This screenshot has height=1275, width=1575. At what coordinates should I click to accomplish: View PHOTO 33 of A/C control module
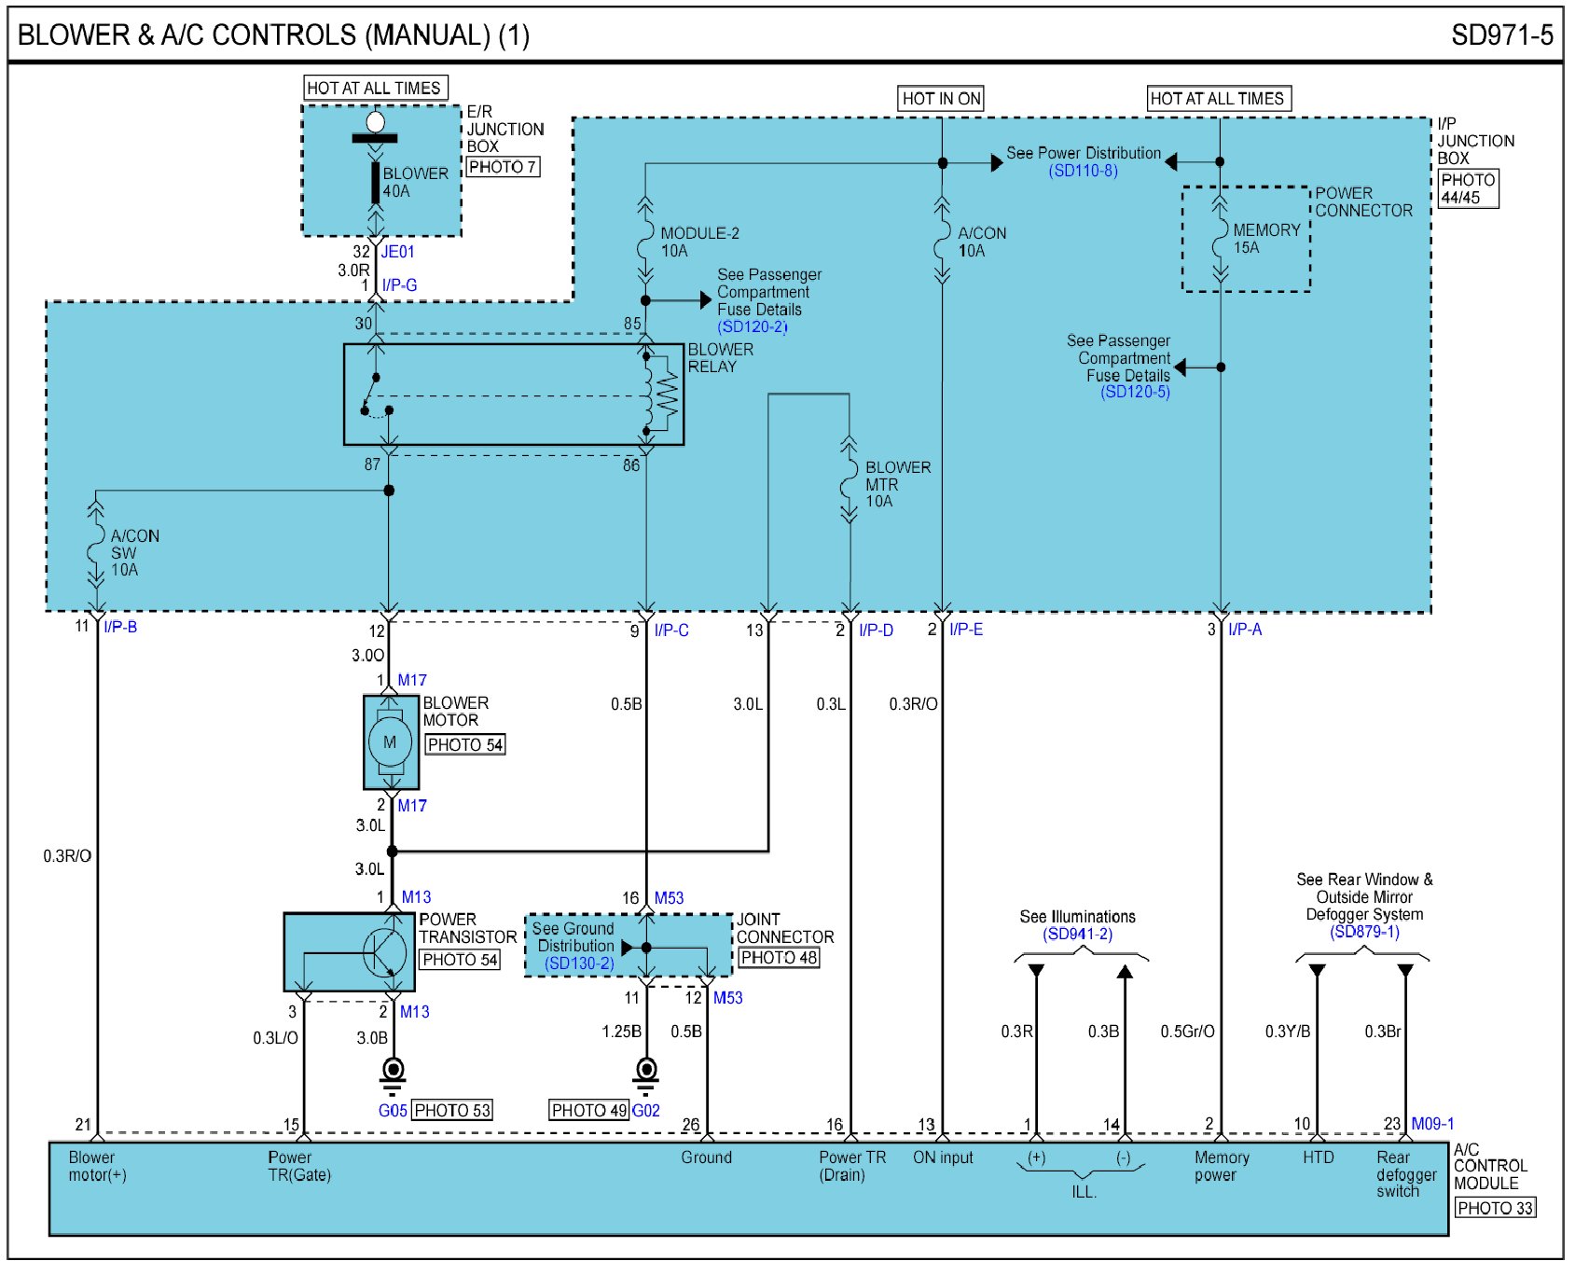[1495, 1208]
